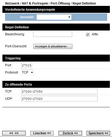The image size is (112, 137).
Task: Click the breadcrumb title Netzwerk / NAT & Portregeln
Action: click(x=26, y=3)
